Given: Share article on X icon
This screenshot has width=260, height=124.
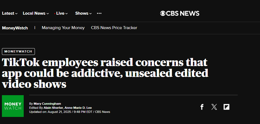Looking at the screenshot, I should [x=214, y=107].
